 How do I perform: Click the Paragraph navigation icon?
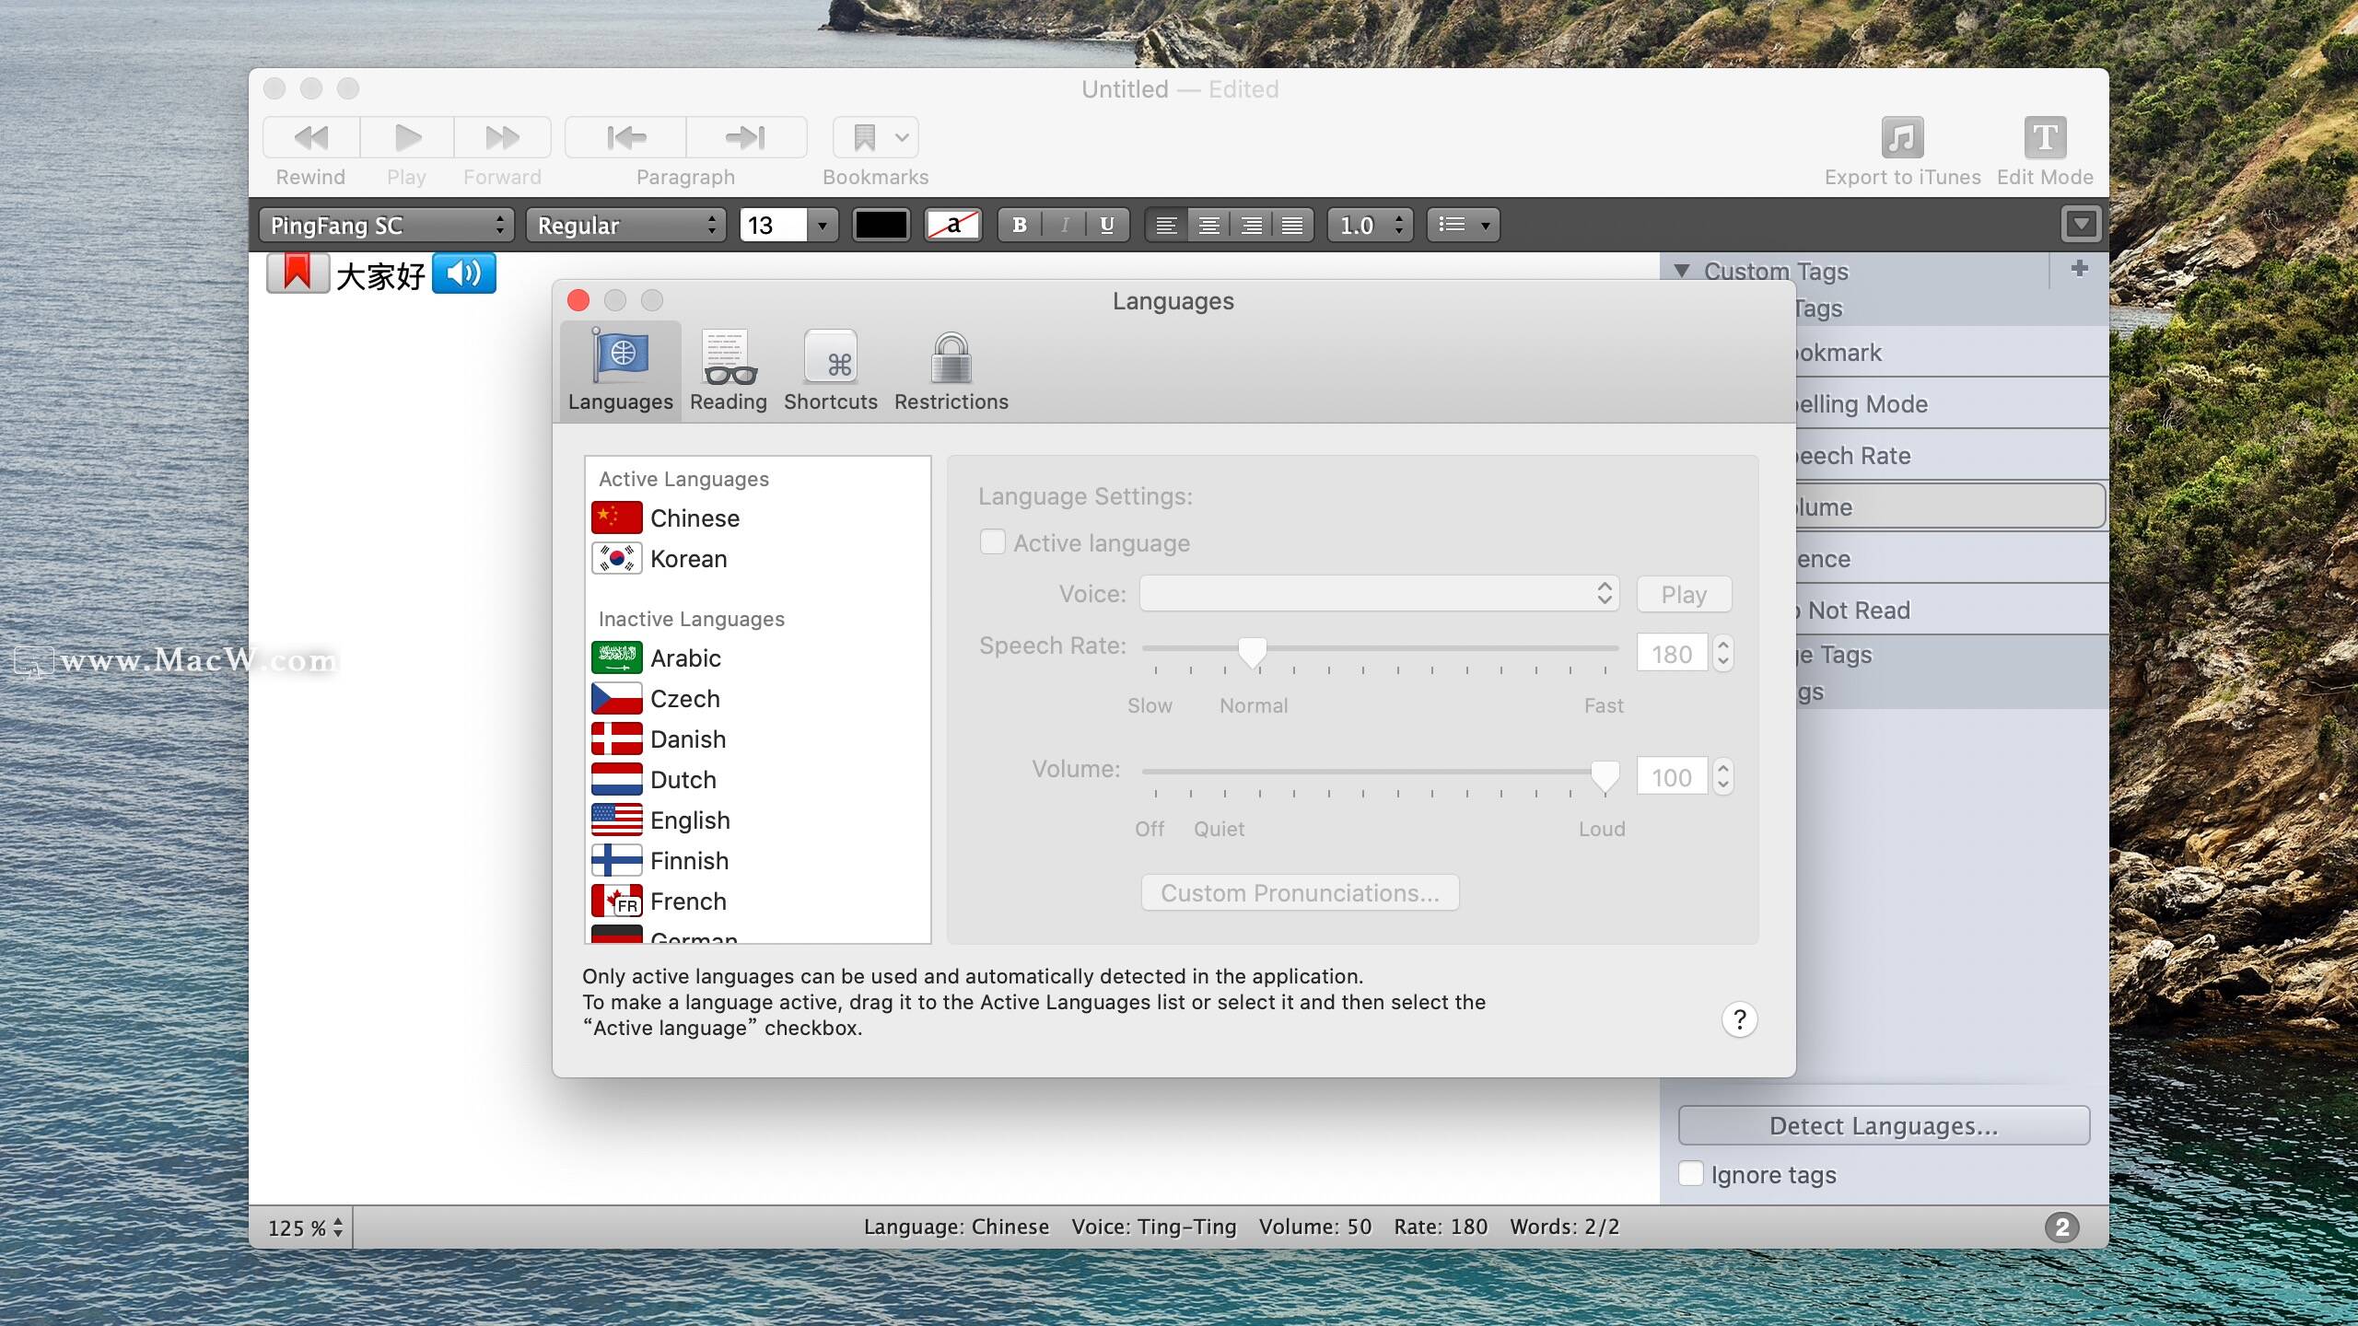click(683, 137)
